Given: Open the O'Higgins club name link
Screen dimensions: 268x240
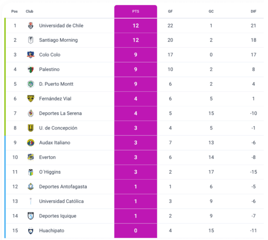Looking at the screenshot, I should pos(50,172).
